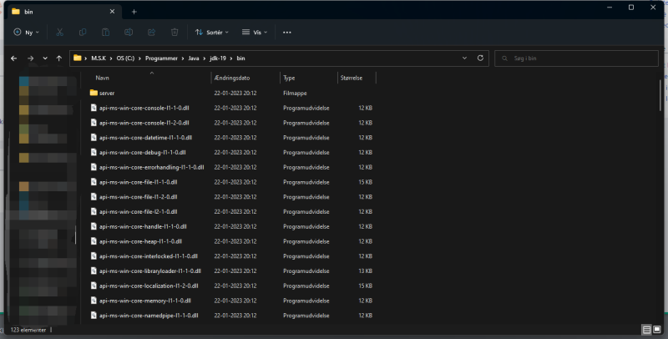This screenshot has width=668, height=339.
Task: Select api-ms-win-core-console-l1-2-0.dll file name
Action: [144, 123]
